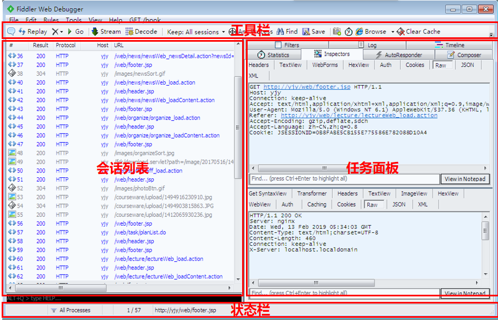Viewport: 498px width, 320px height.
Task: Toggle the Decode option on the toolbar
Action: (141, 32)
